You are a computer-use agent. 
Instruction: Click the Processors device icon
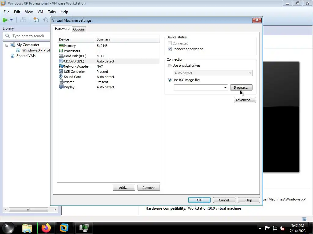pos(61,51)
